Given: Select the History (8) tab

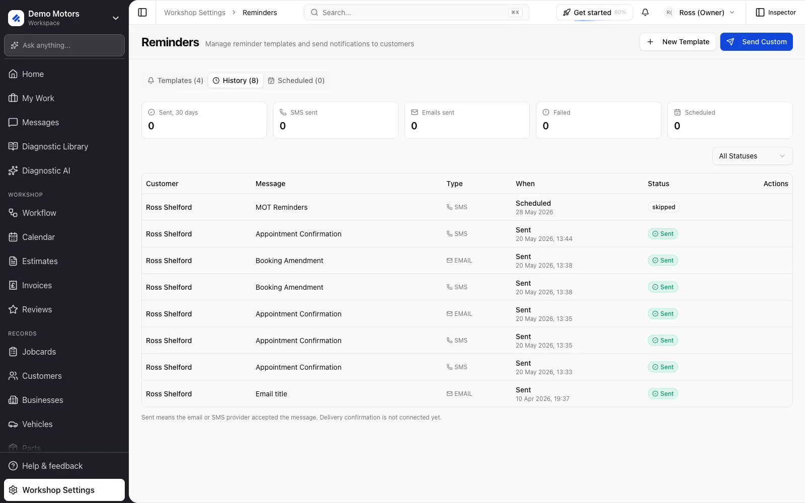Looking at the screenshot, I should (235, 80).
